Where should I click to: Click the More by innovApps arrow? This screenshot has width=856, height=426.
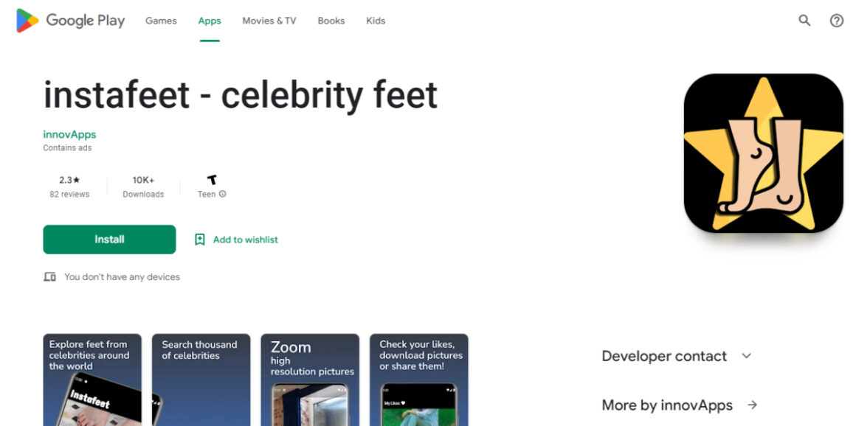pyautogui.click(x=752, y=405)
